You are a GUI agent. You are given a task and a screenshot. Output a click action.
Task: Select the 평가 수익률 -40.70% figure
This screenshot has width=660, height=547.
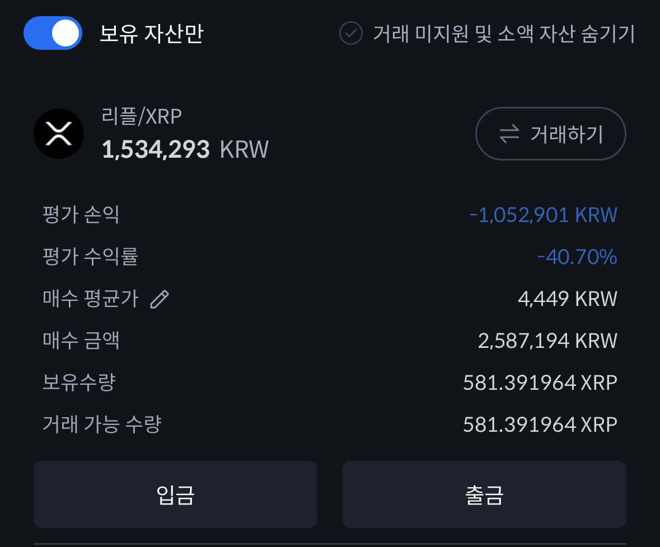click(x=578, y=256)
